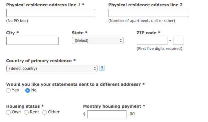
Task: Focus Physical residence address line 2 field
Action: [149, 13]
